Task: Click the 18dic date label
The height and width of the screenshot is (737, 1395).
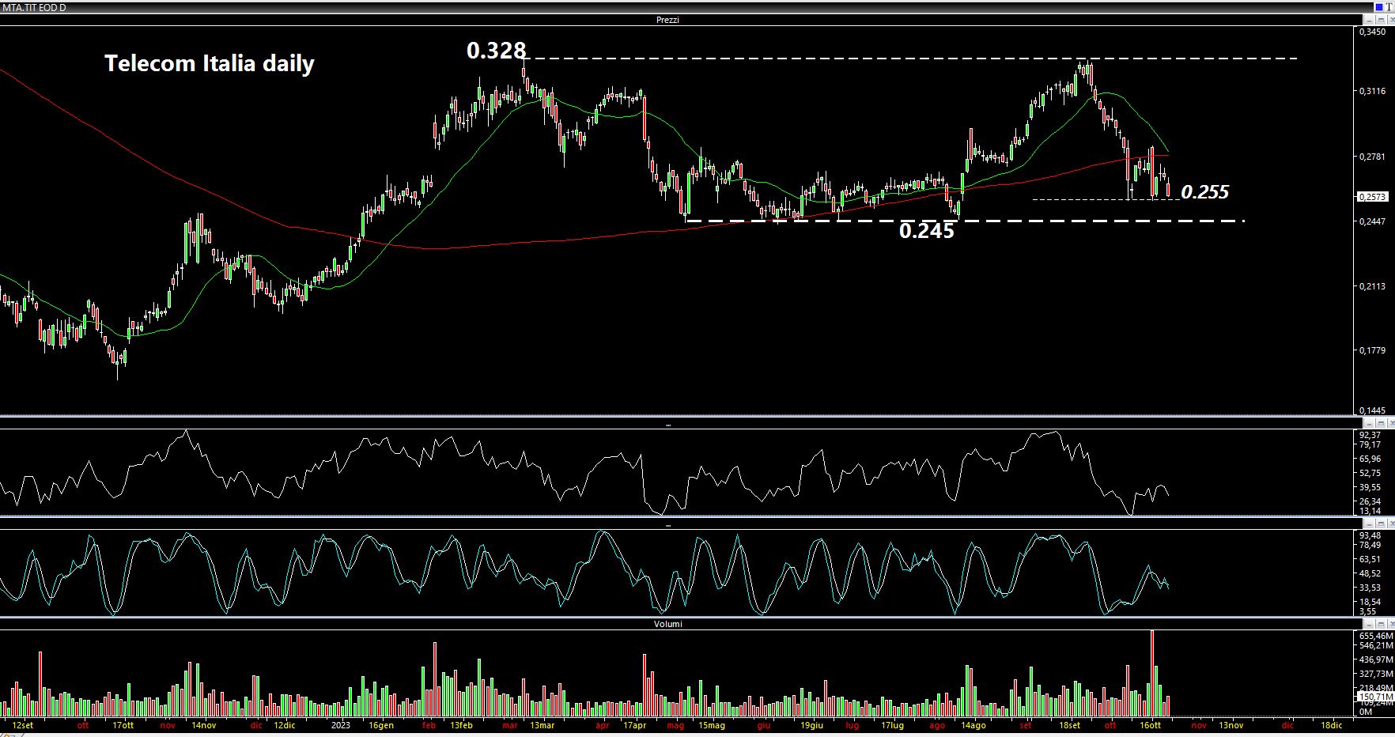Action: click(x=1331, y=725)
